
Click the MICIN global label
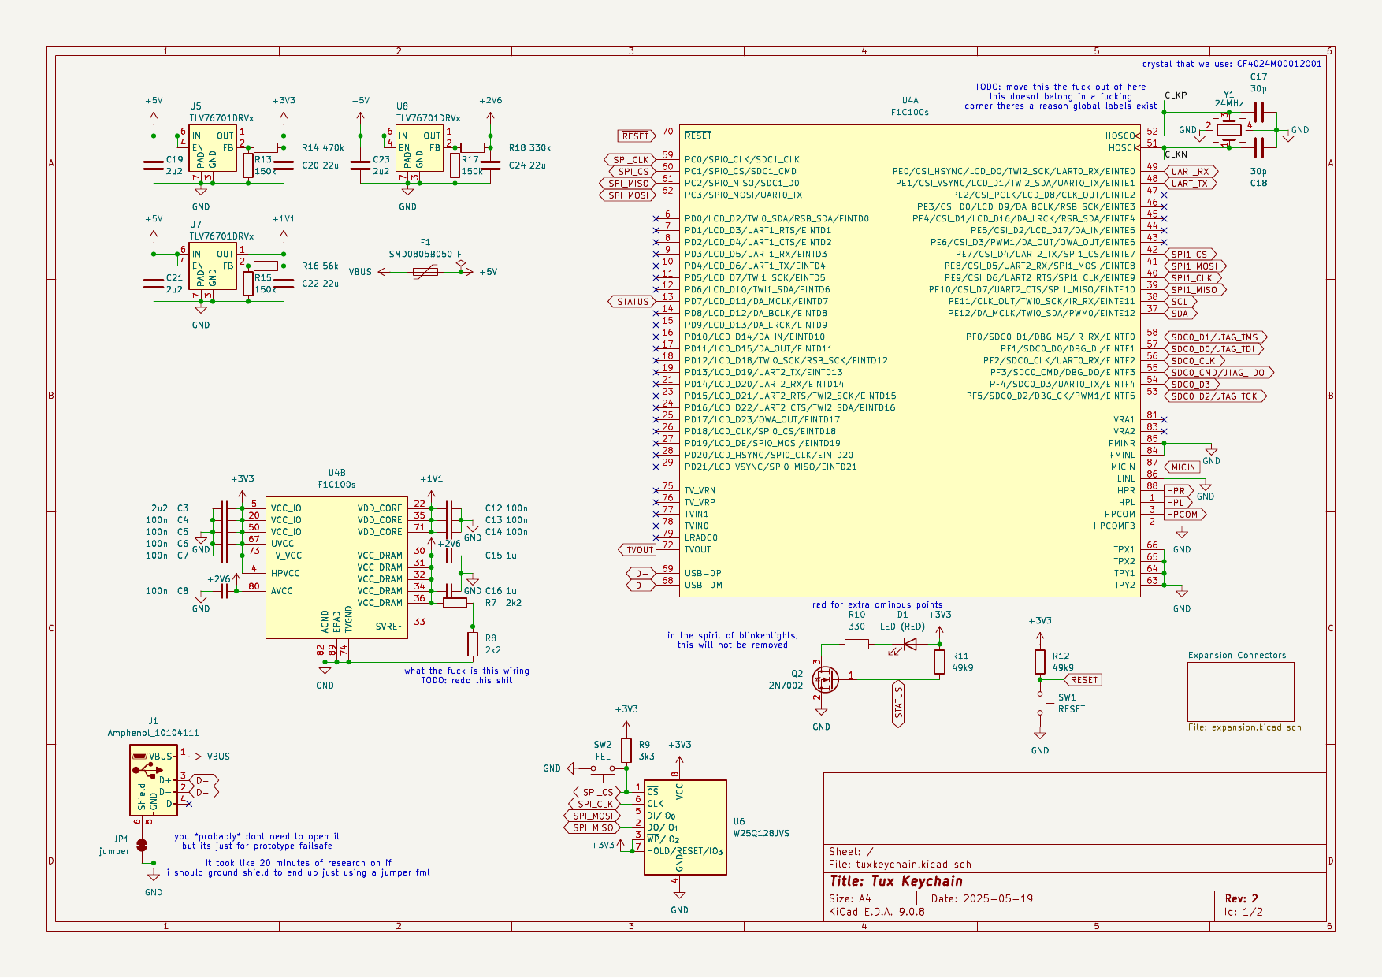coord(1183,467)
